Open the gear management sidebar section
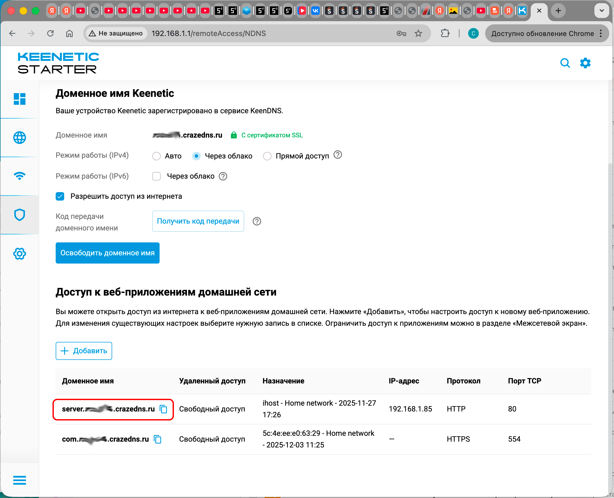614x498 pixels. (20, 253)
